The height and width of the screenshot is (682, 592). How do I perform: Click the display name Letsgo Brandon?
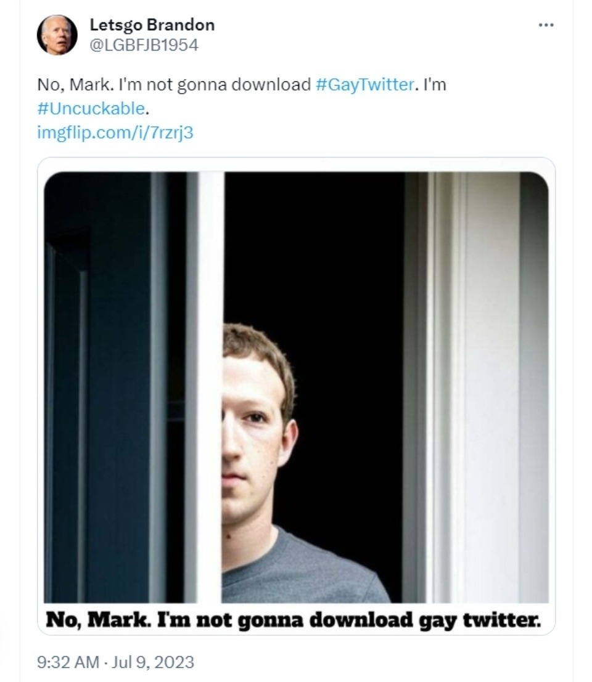click(x=151, y=25)
